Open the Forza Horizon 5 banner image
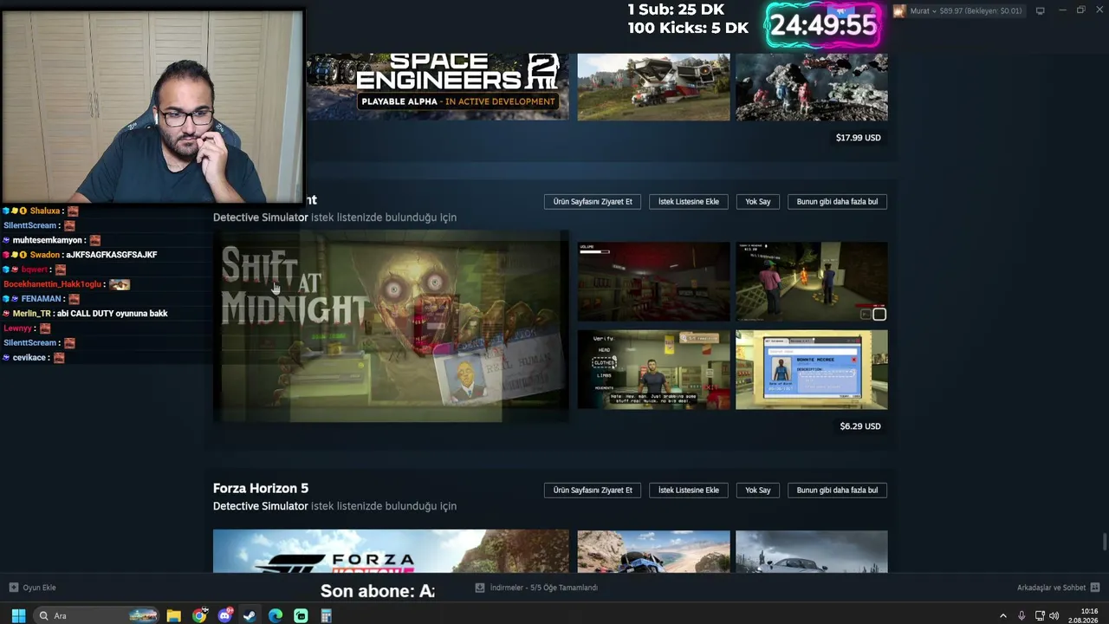This screenshot has width=1109, height=624. tap(391, 551)
